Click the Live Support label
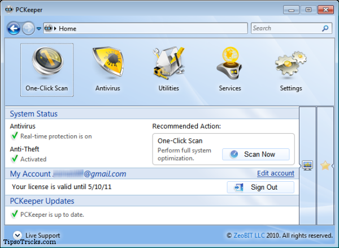 click(42, 236)
